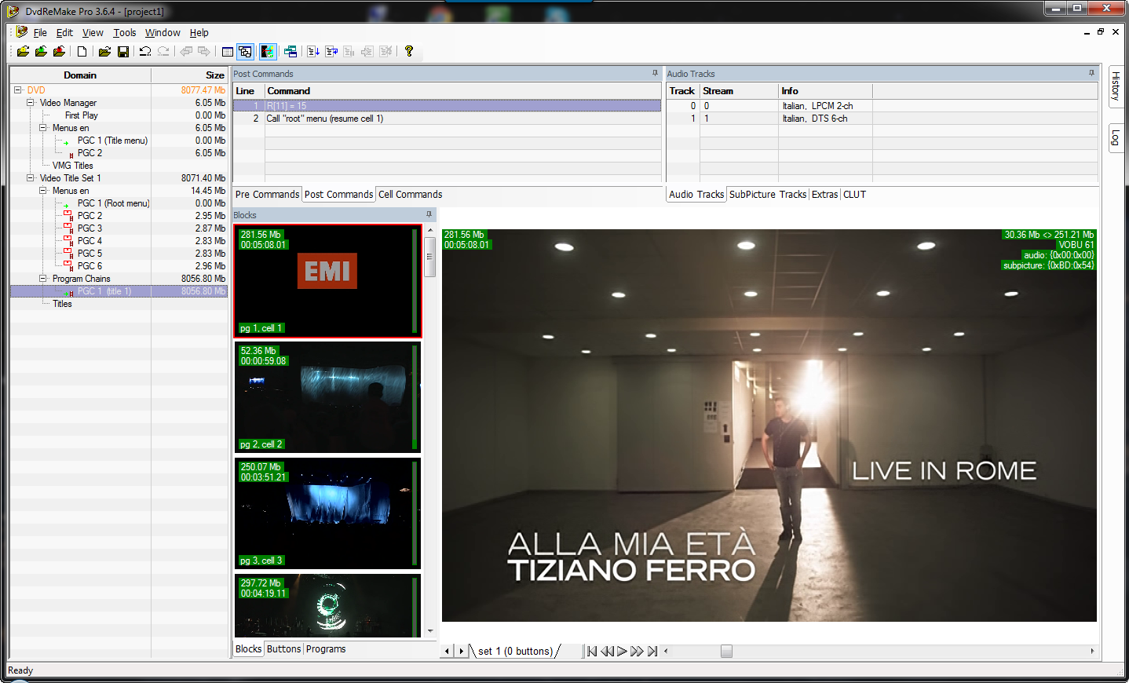Click the New document icon

click(x=82, y=52)
